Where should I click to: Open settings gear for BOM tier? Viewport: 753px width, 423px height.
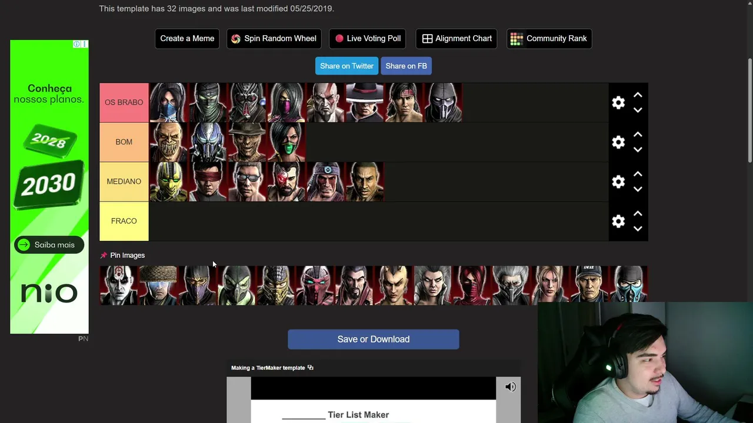click(x=618, y=142)
